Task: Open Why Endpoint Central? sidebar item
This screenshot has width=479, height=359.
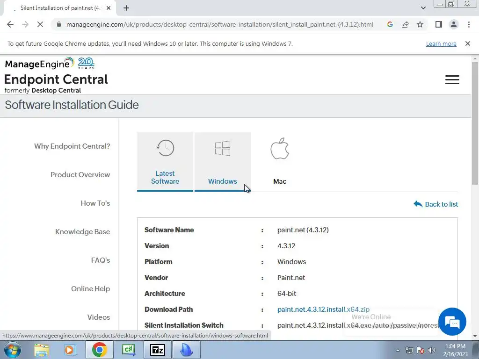Action: pyautogui.click(x=72, y=146)
